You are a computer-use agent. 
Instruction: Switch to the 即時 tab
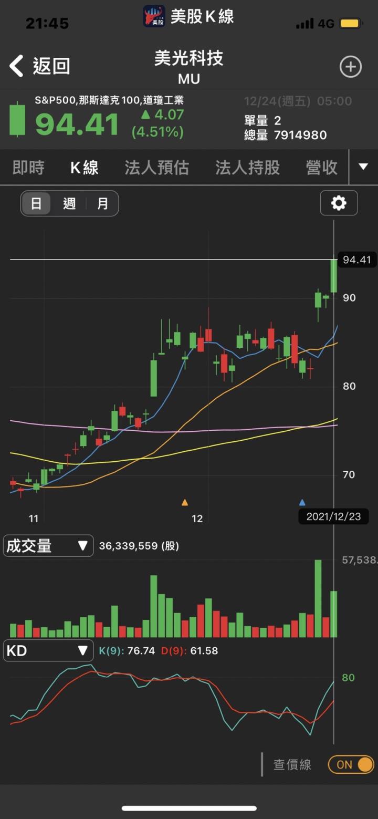pos(28,168)
